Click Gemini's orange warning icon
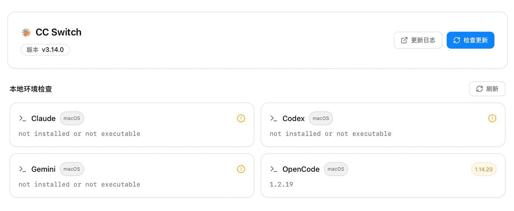The height and width of the screenshot is (211, 514). 241,169
